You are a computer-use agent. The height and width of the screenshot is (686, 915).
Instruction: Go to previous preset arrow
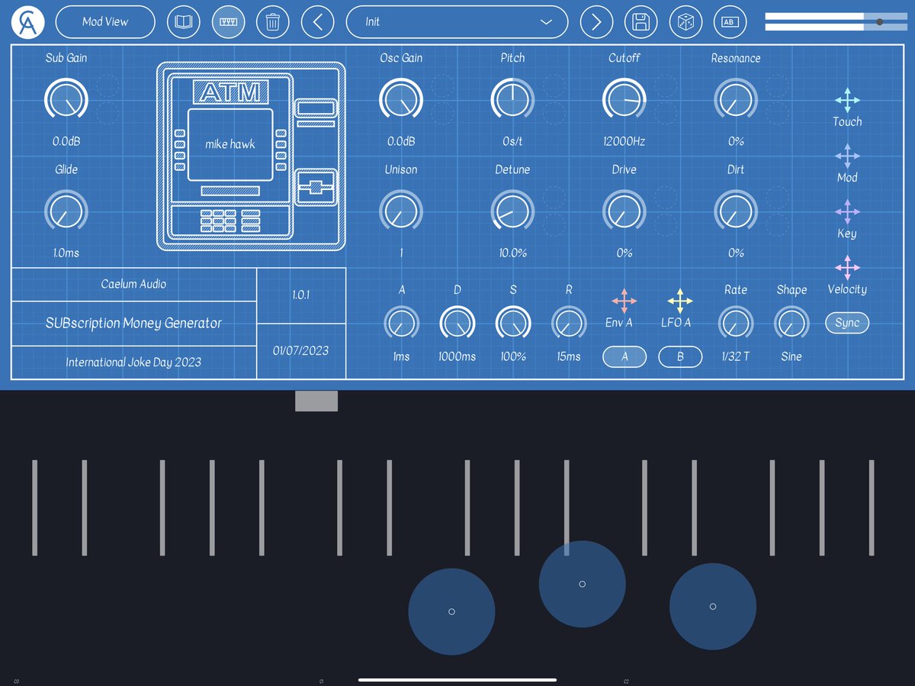coord(318,22)
